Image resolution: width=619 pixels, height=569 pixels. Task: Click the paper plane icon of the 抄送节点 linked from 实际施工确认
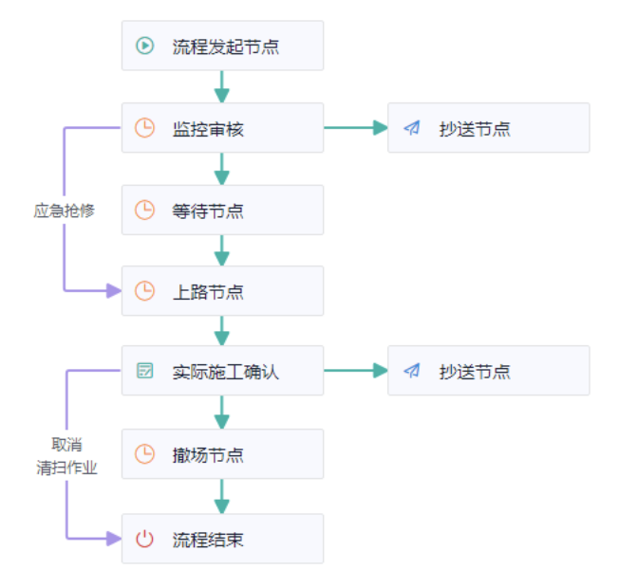pos(411,371)
